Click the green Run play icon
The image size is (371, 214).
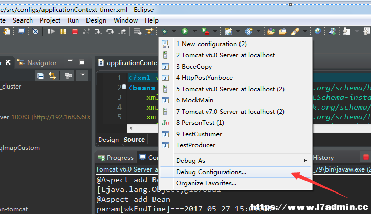pos(185,31)
